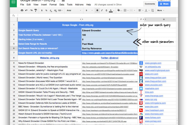
Task: Open the Google Search URL link
Action: [x=110, y=53]
